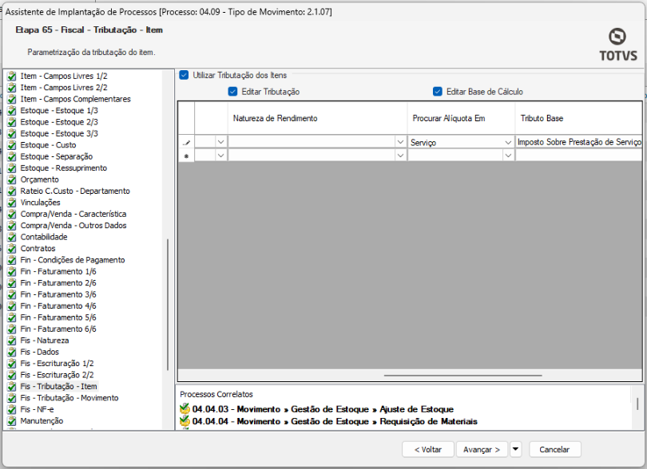Open Compra/Venda - Outros Dados step
The image size is (647, 469).
tap(73, 226)
